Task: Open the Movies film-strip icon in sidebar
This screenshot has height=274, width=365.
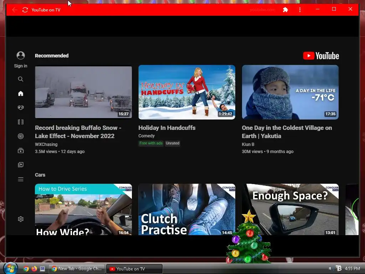Action: [x=21, y=122]
